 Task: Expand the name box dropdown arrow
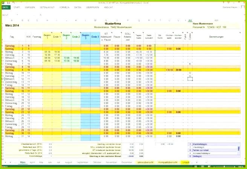click(17, 15)
